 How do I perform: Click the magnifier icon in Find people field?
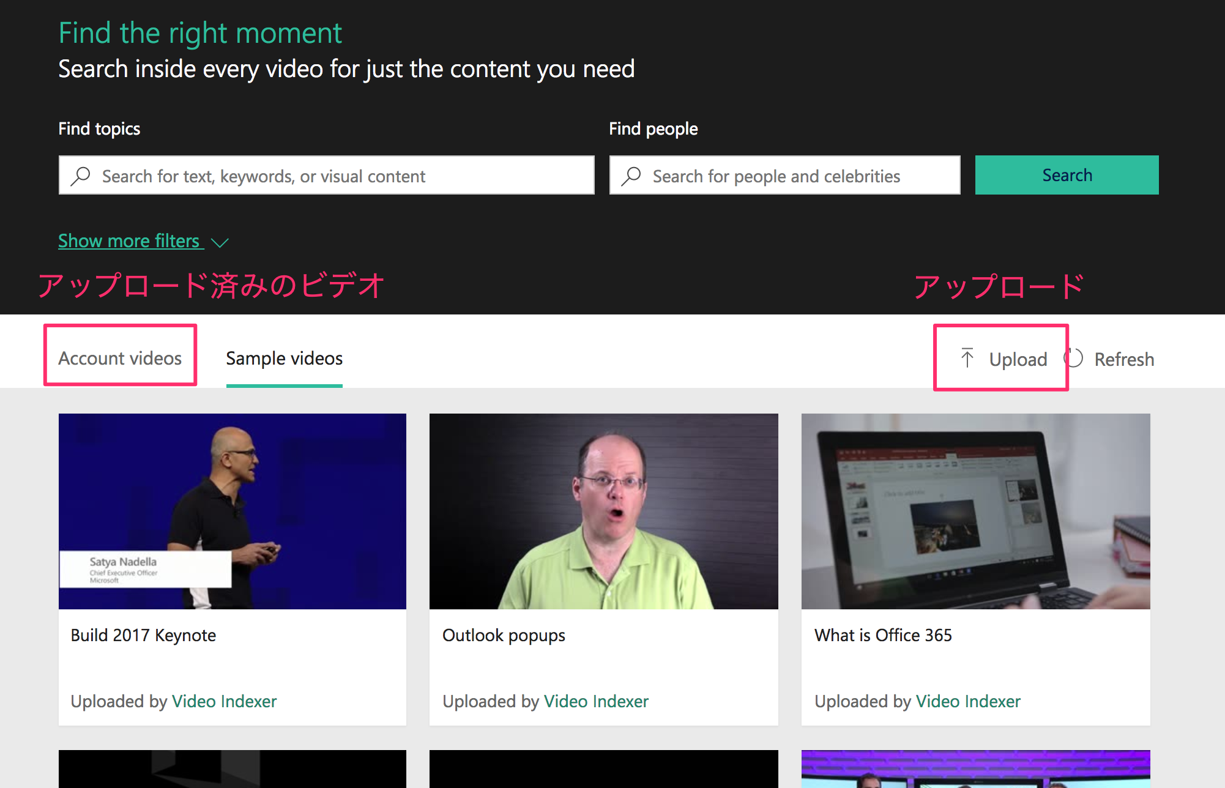tap(631, 176)
